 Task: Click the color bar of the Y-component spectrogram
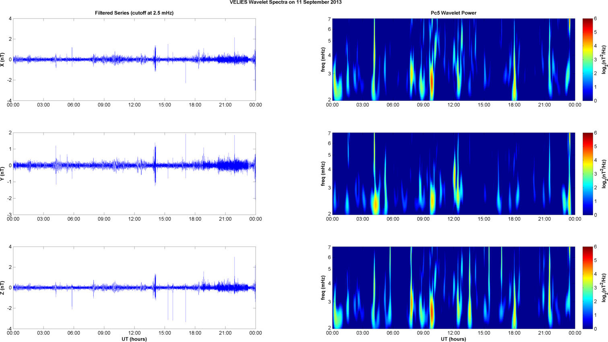pos(587,174)
